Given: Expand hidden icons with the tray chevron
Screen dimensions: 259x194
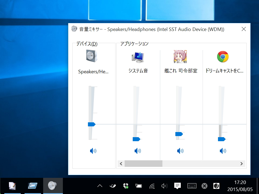Looking at the screenshot, I should pos(100,186).
